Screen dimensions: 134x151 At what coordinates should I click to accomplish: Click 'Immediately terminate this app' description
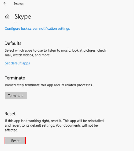pos(49,85)
